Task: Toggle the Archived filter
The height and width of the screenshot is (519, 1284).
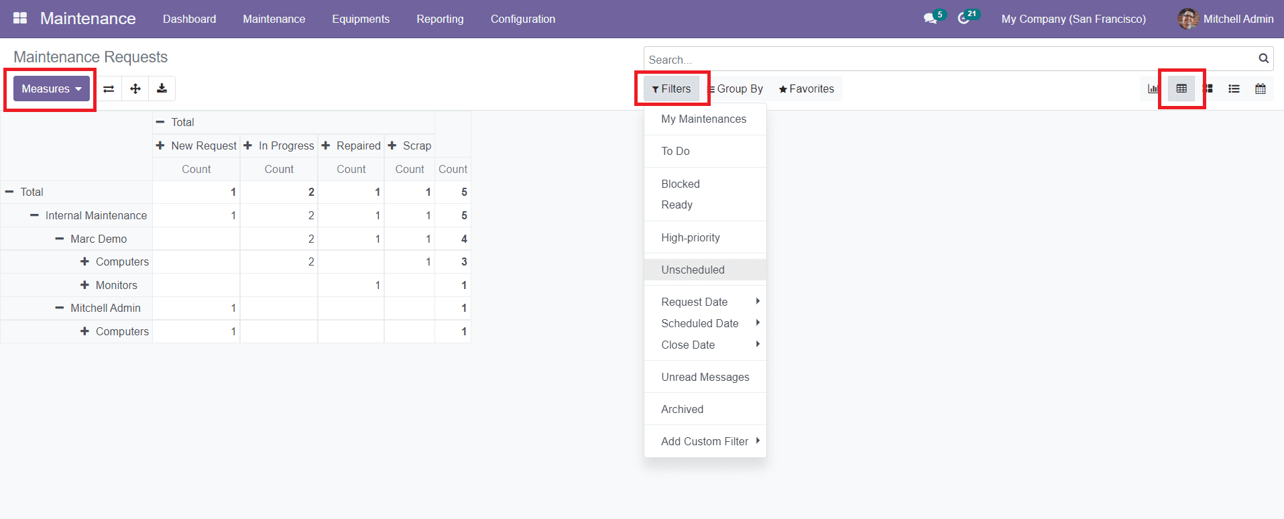Action: click(x=682, y=409)
